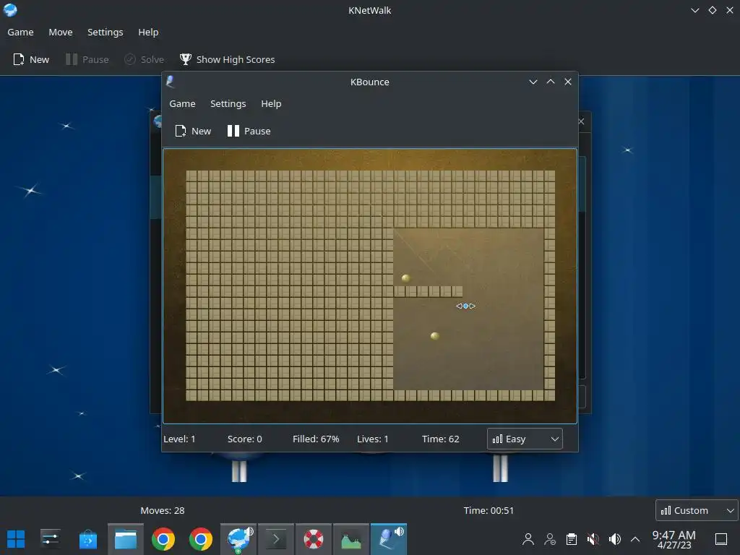This screenshot has height=555, width=740.
Task: Click Time: 00:51 in KNetWalk status bar
Action: click(x=489, y=510)
